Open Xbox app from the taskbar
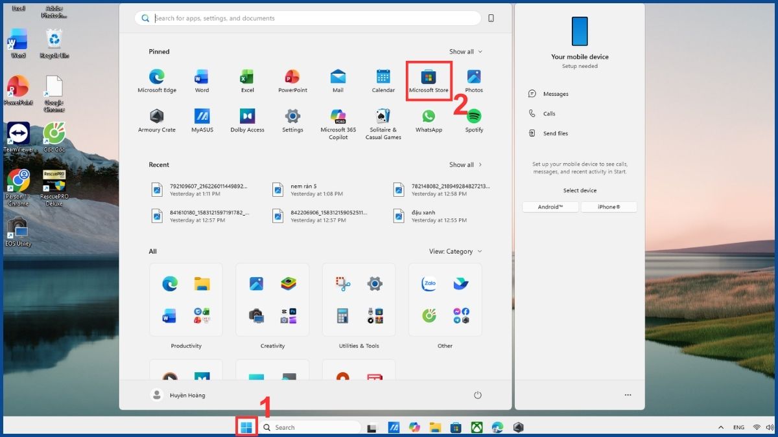Viewport: 778px width, 437px height. [x=477, y=427]
